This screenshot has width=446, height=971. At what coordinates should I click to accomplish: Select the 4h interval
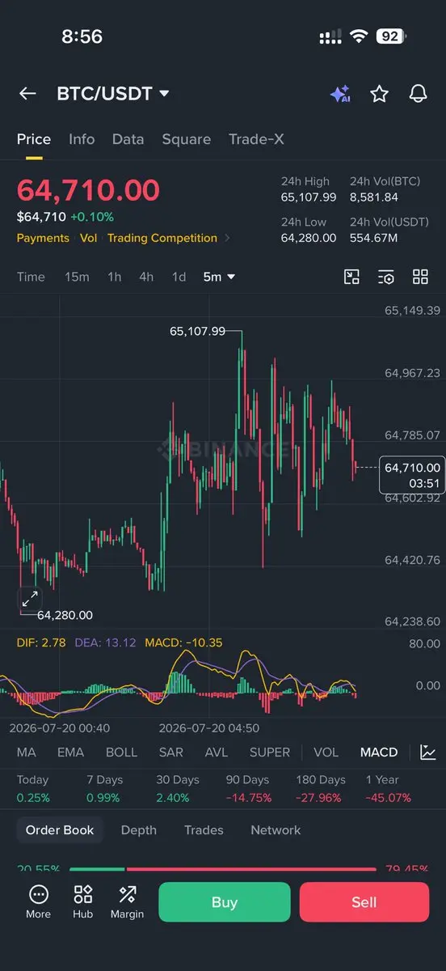pos(146,277)
